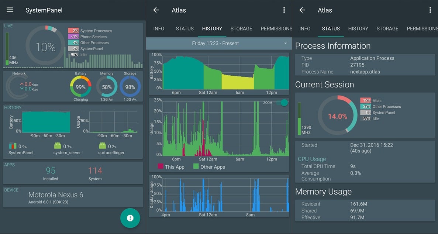Select the system_server Android icon
Screen dimensions: 438x234
pos(58,145)
